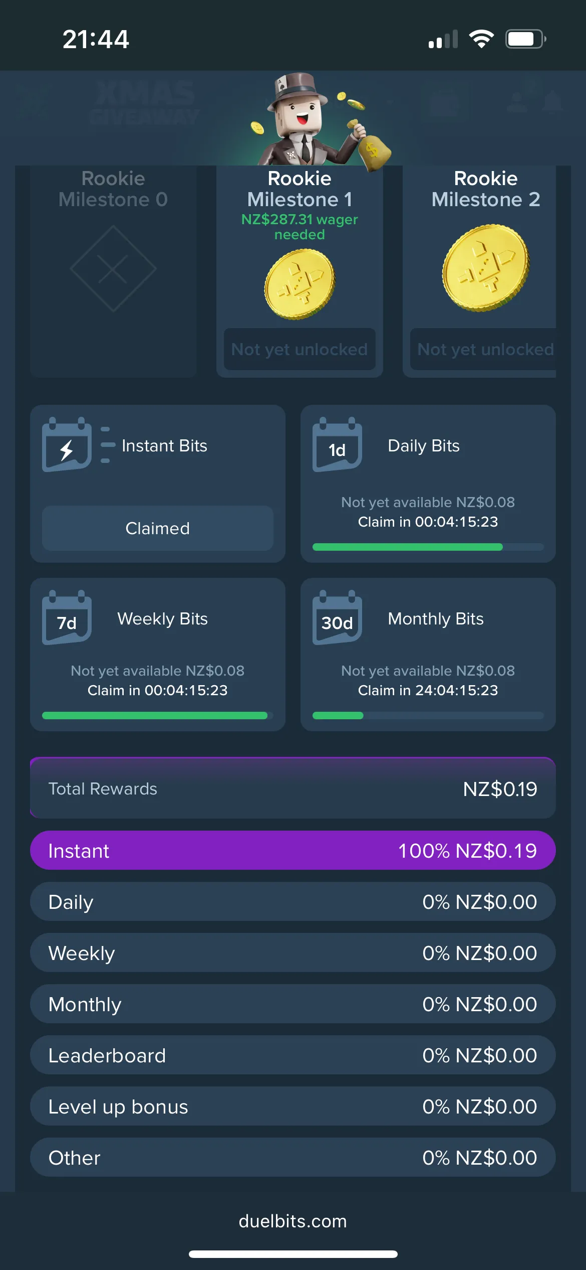Tap the Monthly Bits 30d calendar icon
The image size is (586, 1270).
(337, 617)
